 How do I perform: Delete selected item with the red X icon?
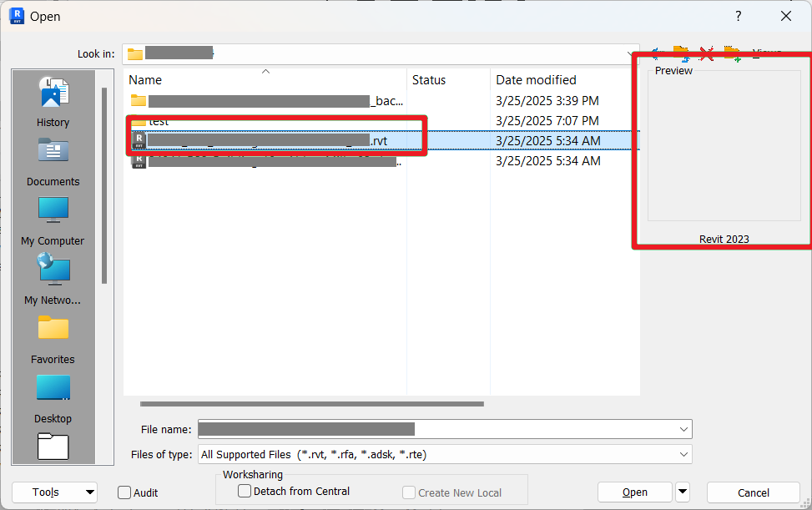pyautogui.click(x=707, y=53)
